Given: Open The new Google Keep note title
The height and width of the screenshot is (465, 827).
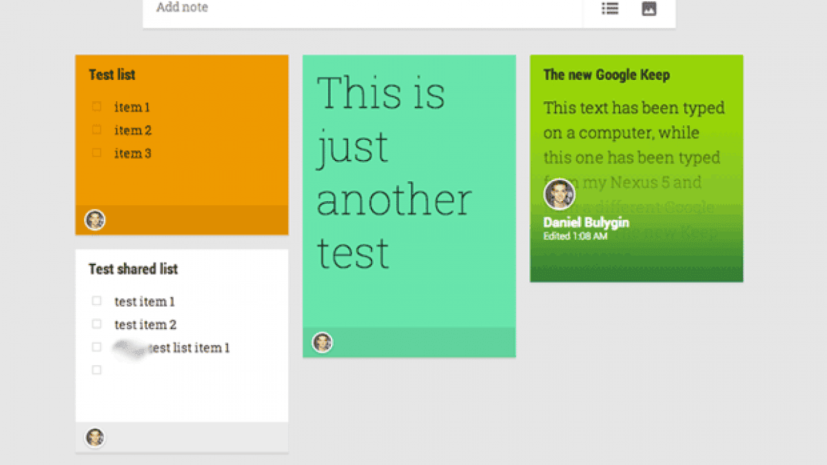Looking at the screenshot, I should click(x=606, y=75).
